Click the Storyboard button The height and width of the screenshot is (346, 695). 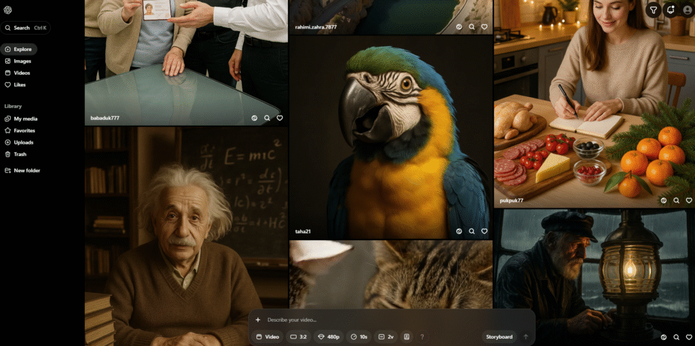pos(499,337)
